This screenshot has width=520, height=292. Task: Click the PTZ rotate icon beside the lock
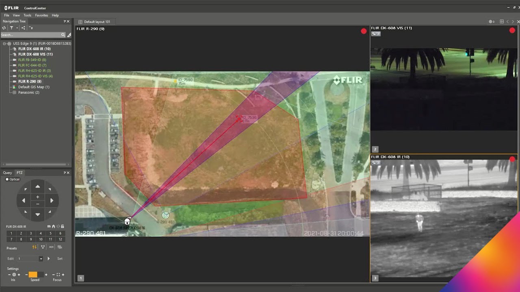point(58,226)
